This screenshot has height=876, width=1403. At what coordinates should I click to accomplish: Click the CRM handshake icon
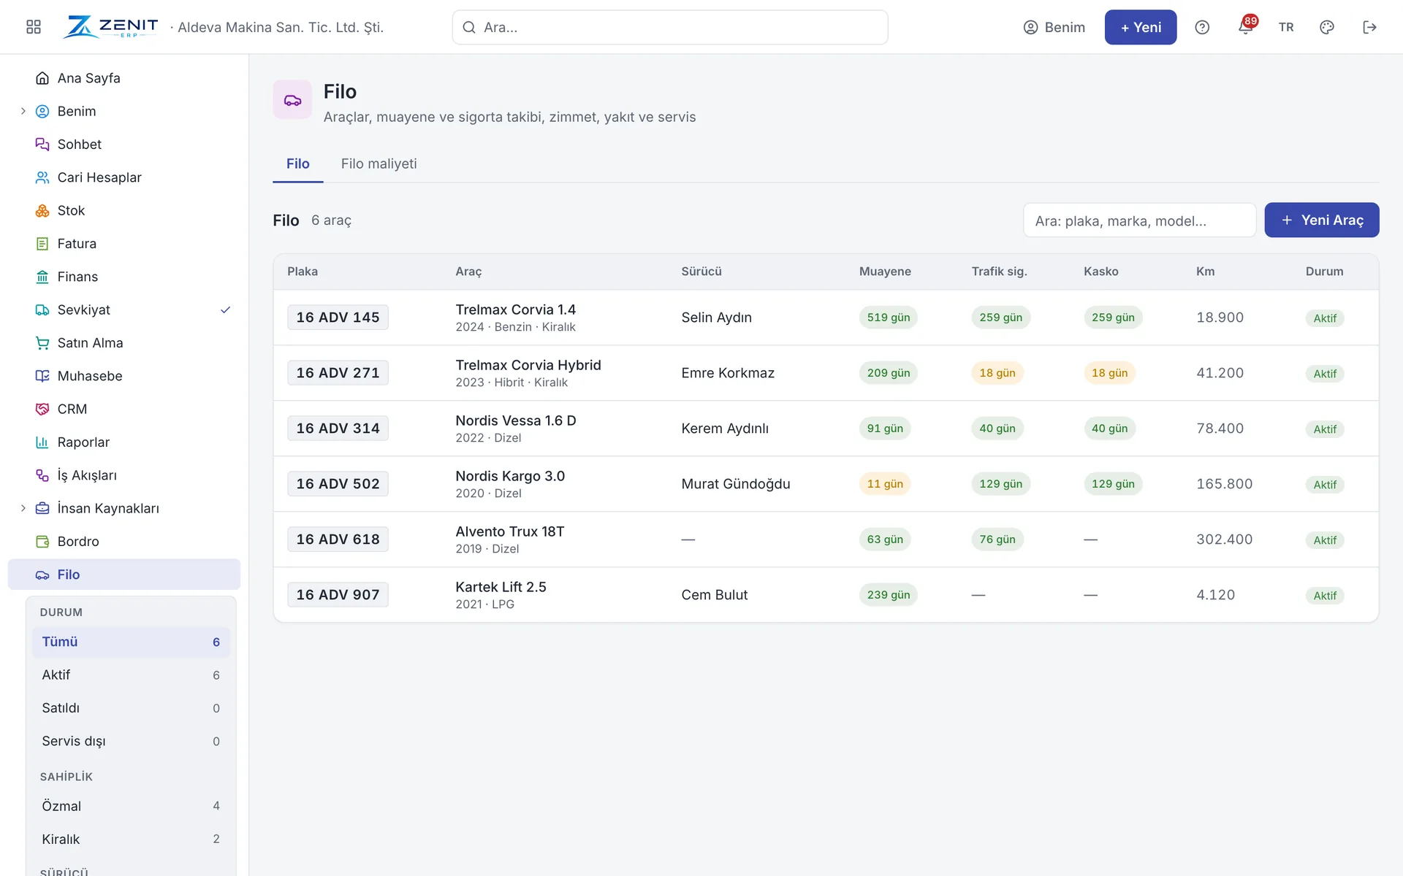tap(42, 409)
